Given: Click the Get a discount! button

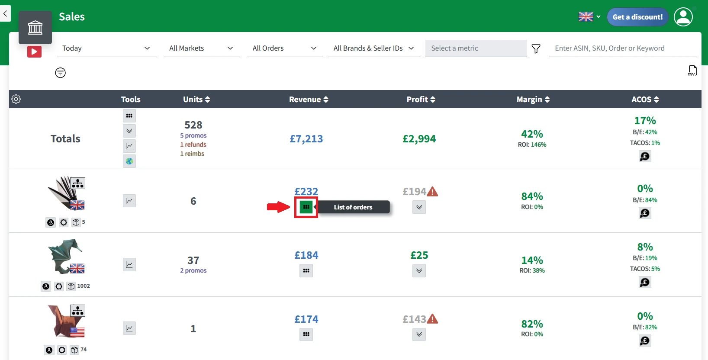Looking at the screenshot, I should tap(638, 17).
